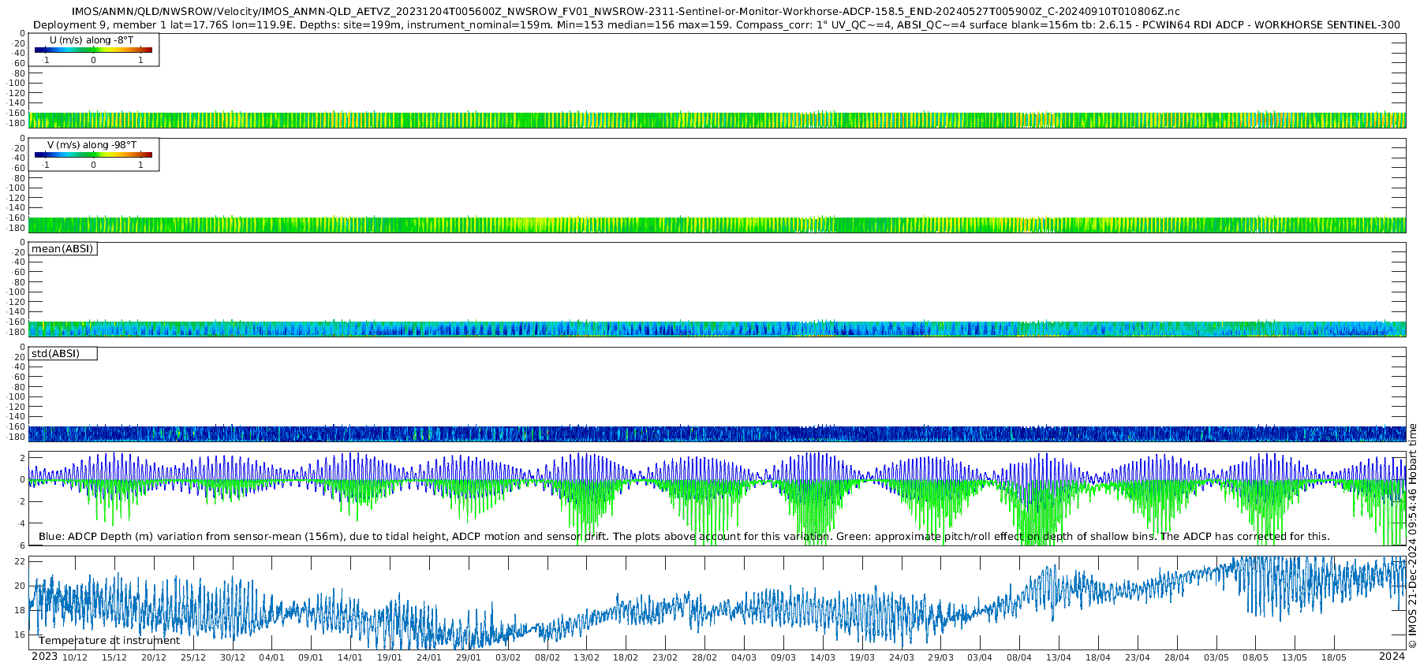Click the 24/03 date tick label
The image size is (1420, 670).
point(902,657)
